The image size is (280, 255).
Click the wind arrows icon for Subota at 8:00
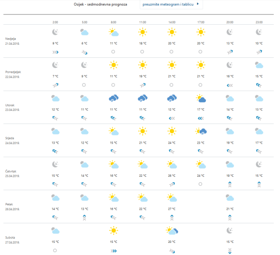click(x=113, y=250)
